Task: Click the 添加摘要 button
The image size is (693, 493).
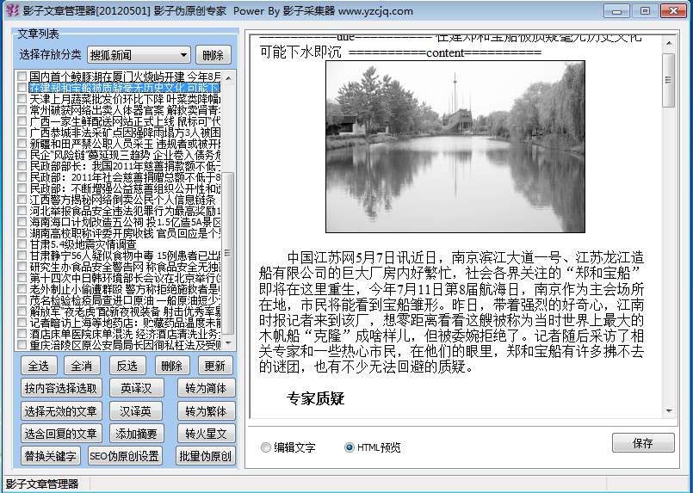Action: [136, 434]
